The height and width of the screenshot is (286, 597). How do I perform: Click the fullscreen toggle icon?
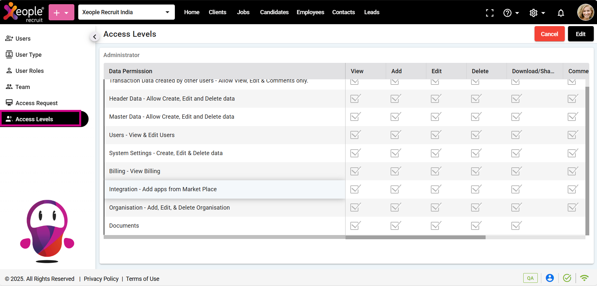pos(489,13)
